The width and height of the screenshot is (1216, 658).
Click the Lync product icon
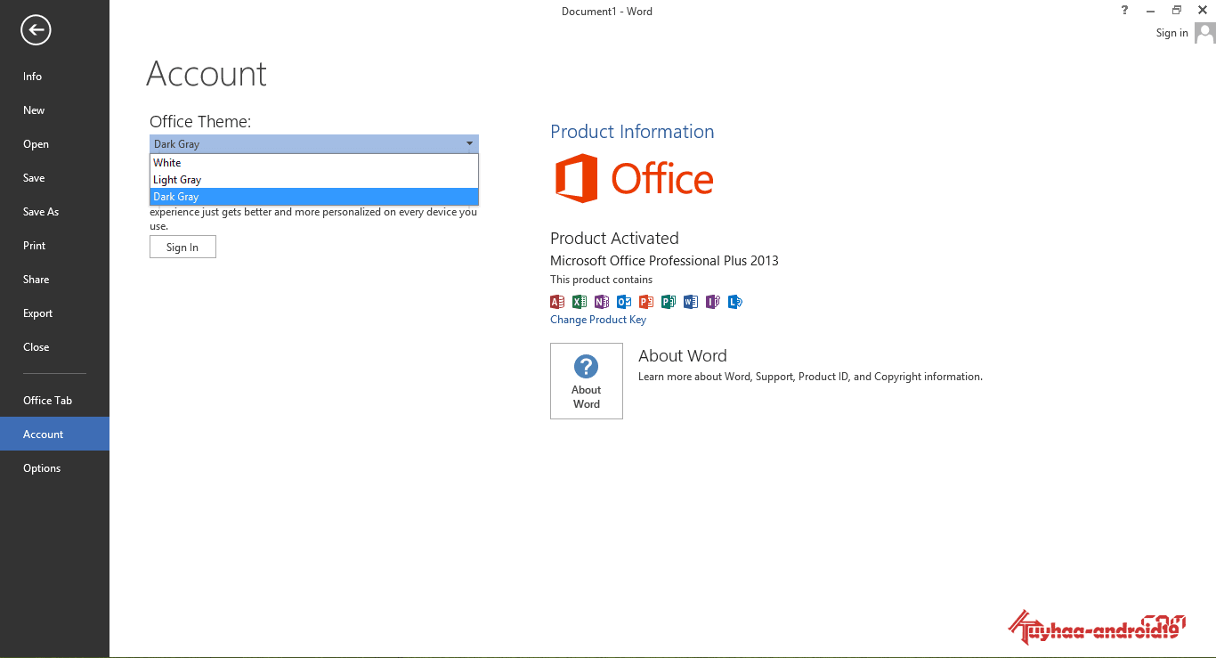[735, 302]
